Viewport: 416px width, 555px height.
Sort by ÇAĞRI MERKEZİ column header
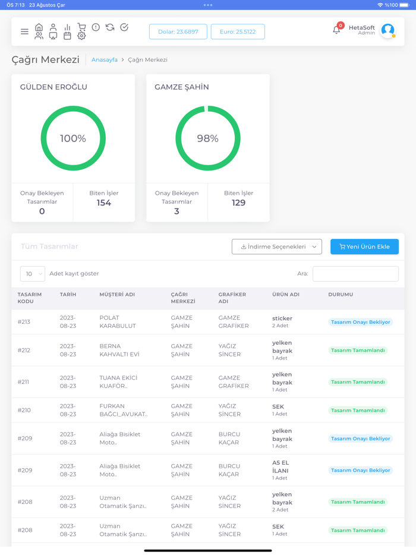[x=183, y=298]
